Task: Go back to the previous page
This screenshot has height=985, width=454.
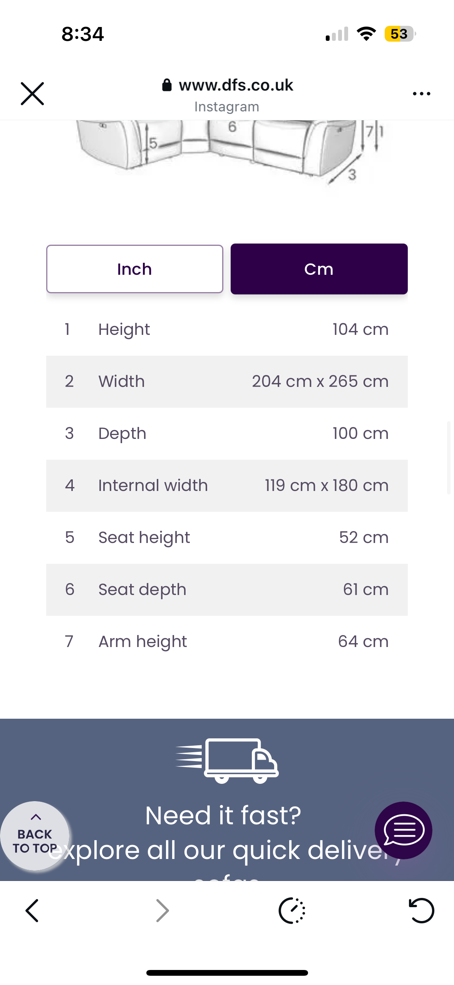Action: [32, 911]
